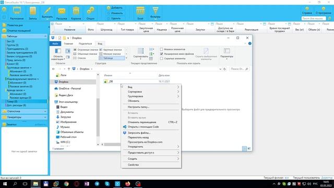This screenshot has width=334, height=188.
Task: Toggle Скрытые элементы checkbox
Action: click(161, 58)
